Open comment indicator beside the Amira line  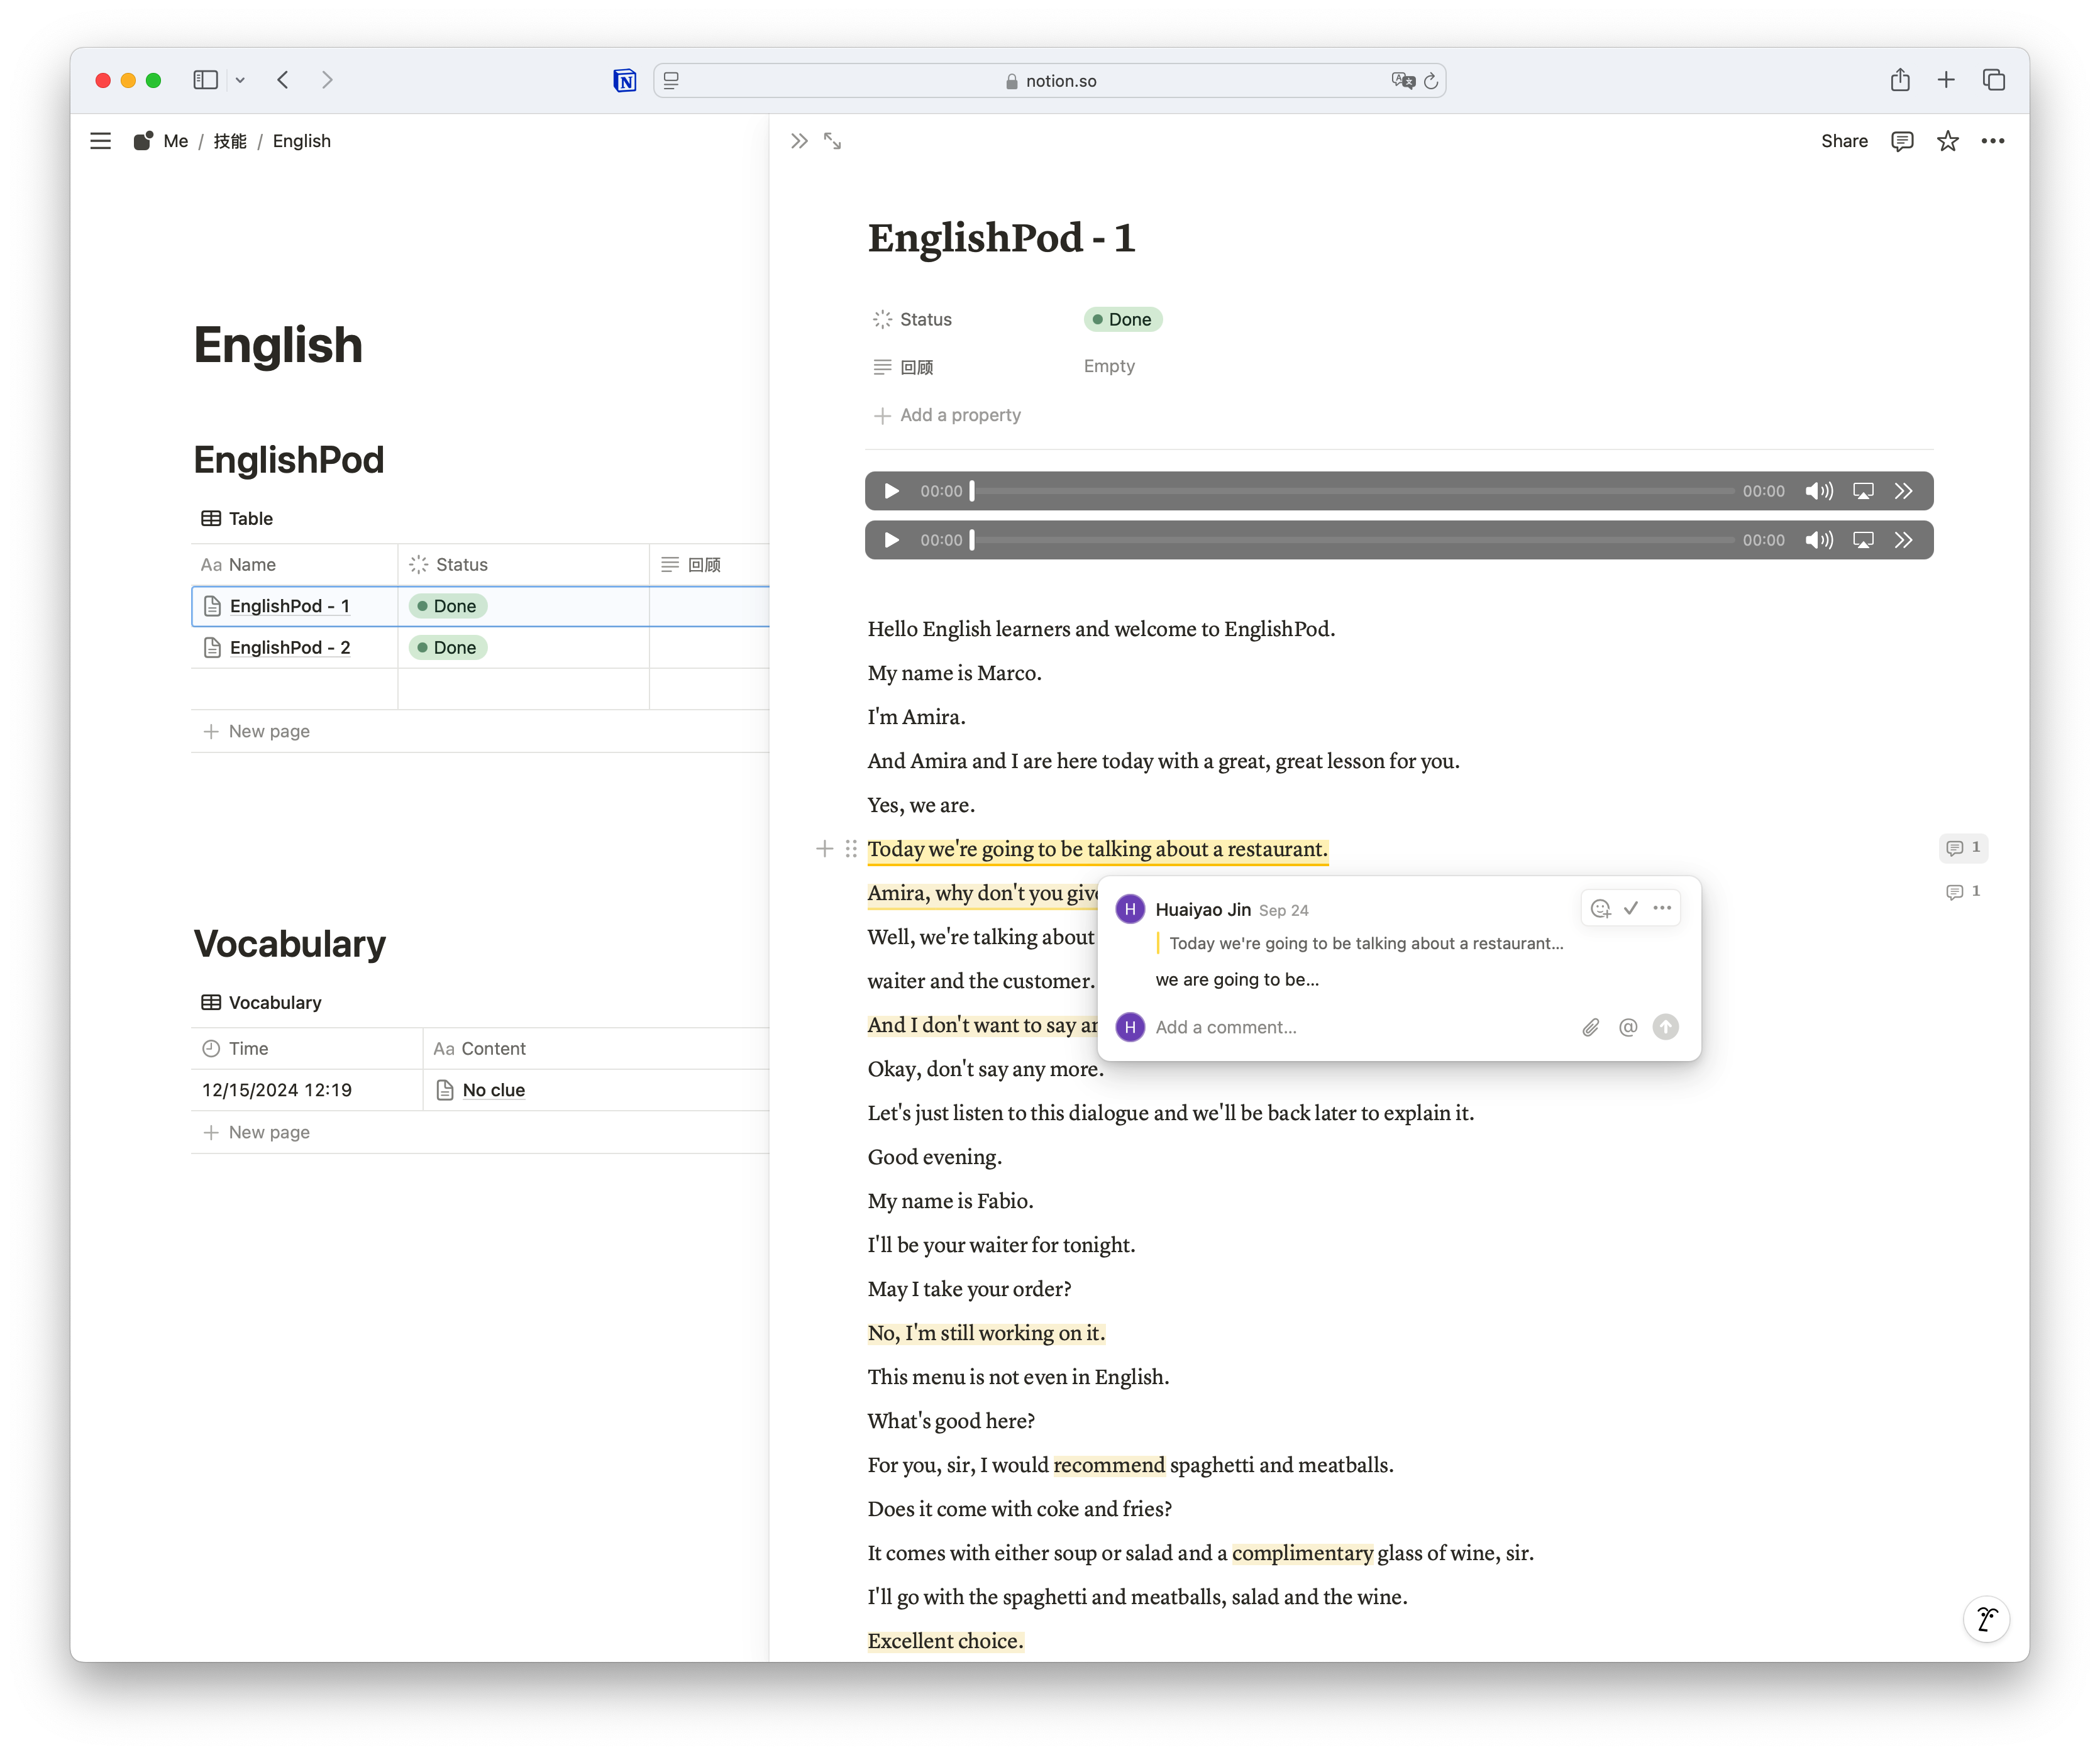tap(1964, 892)
